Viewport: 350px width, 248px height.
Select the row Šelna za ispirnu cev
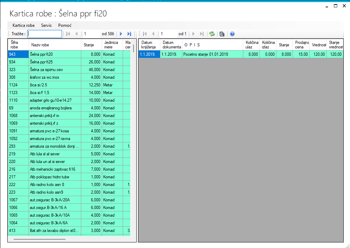[x=55, y=70]
